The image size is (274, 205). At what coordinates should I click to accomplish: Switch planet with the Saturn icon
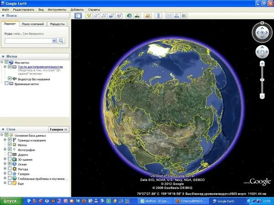pyautogui.click(x=148, y=16)
